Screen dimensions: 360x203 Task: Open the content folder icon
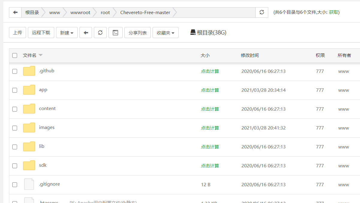point(29,109)
